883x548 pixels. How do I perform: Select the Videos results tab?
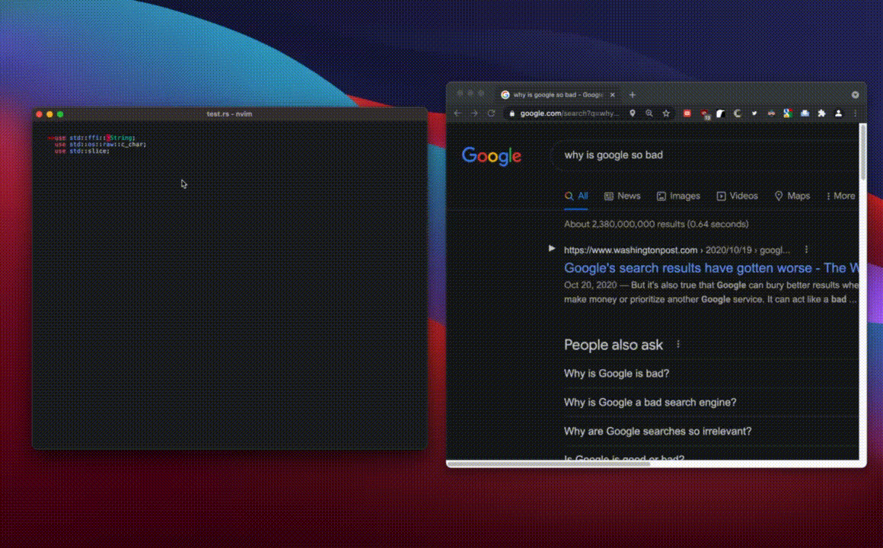point(737,196)
